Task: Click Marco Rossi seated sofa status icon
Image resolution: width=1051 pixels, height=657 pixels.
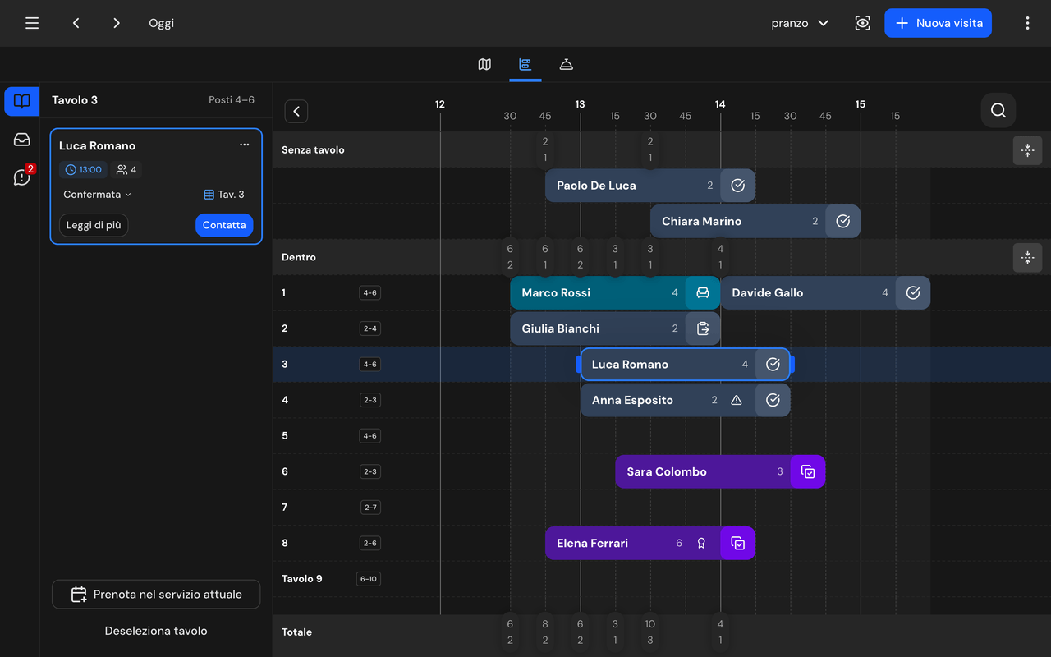Action: pos(703,292)
